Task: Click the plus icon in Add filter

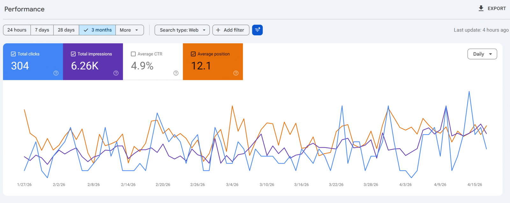Action: (x=218, y=30)
